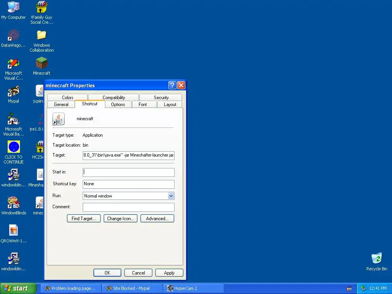This screenshot has width=392, height=294.
Task: Switch to Site Blocked - Mypal taskbar window
Action: click(x=132, y=288)
